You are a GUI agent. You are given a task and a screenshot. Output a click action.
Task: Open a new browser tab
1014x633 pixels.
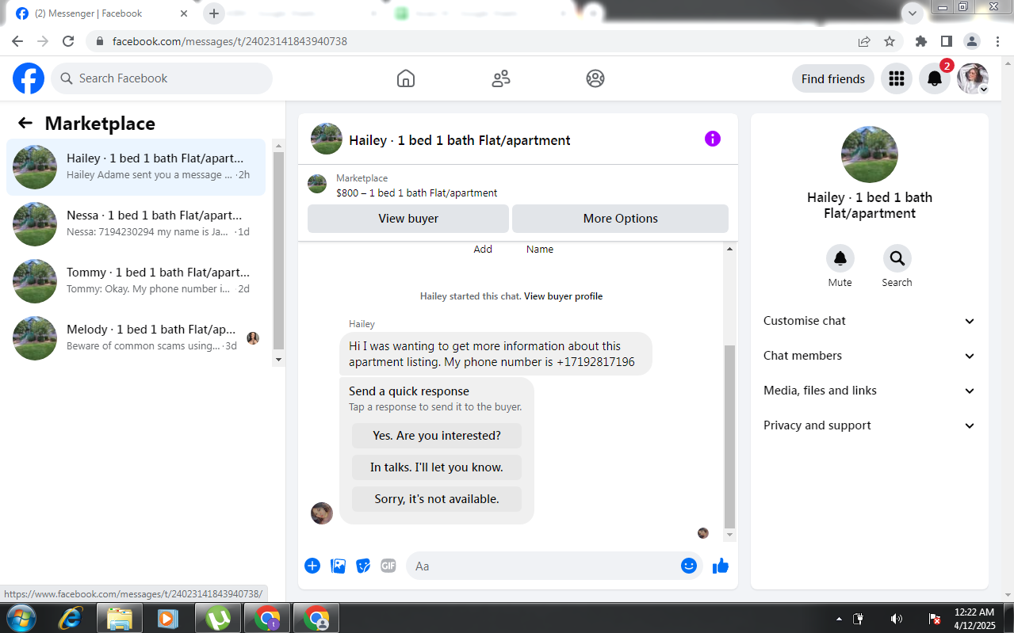point(214,13)
